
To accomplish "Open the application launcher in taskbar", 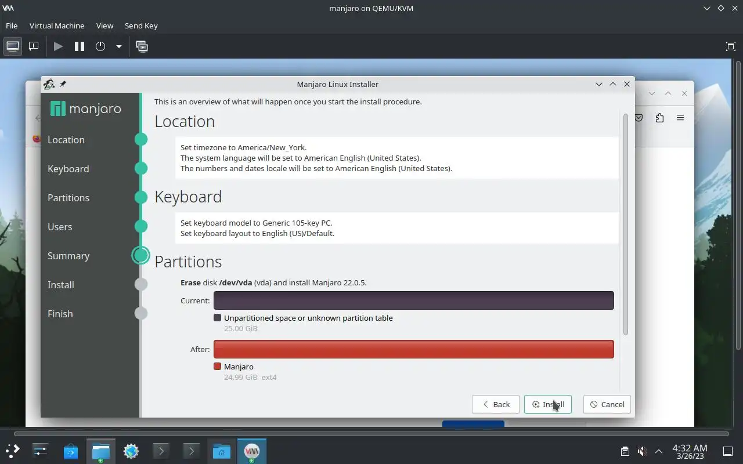I will (x=13, y=451).
